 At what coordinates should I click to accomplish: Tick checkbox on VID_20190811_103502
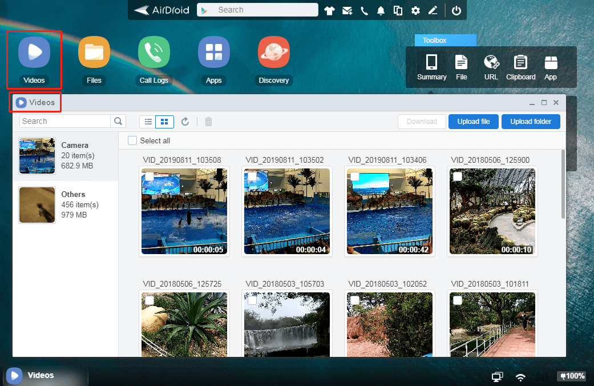click(252, 176)
